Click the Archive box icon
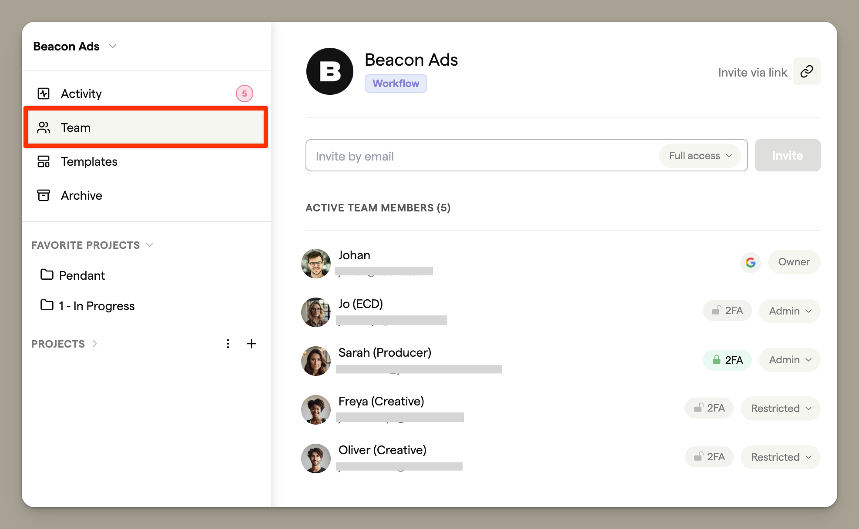The image size is (859, 529). pyautogui.click(x=44, y=195)
